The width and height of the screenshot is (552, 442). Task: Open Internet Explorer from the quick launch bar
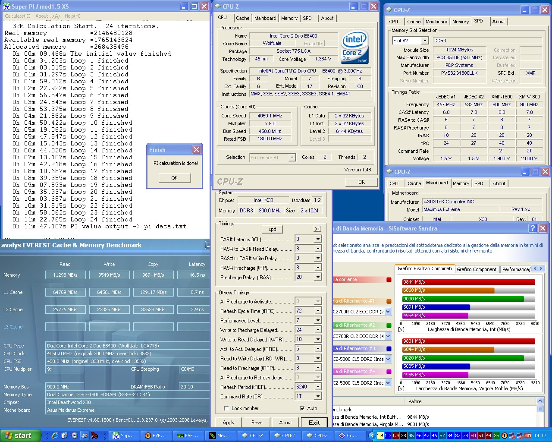[x=55, y=436]
